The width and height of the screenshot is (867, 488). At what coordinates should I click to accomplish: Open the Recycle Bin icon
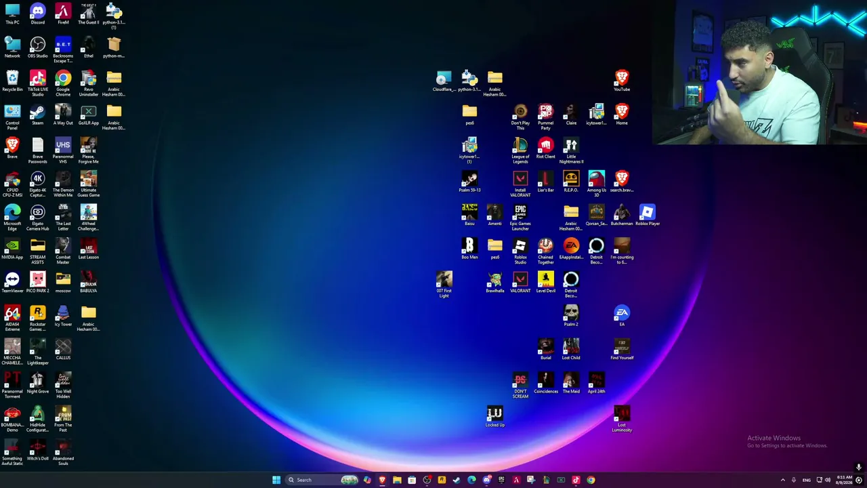click(x=12, y=81)
